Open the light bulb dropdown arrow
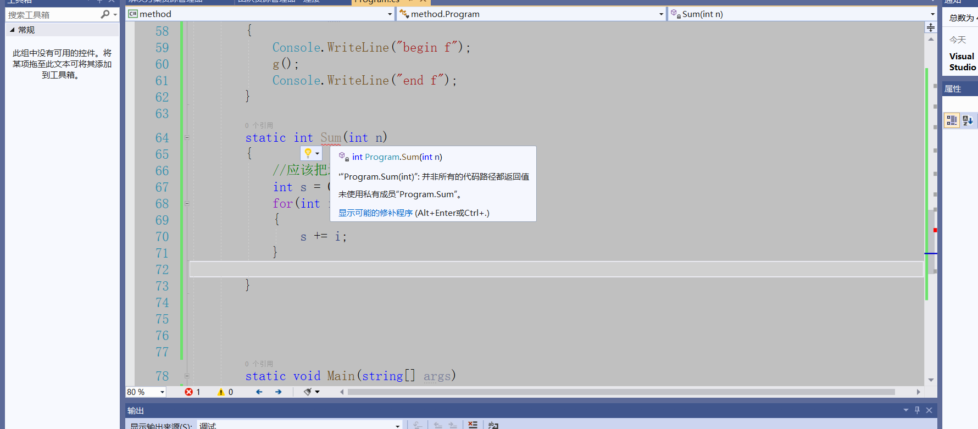Screen dimensions: 978x429 point(317,153)
